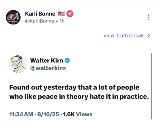Click the 11:34 AM time of the tweet
Viewport: 159px width, 126px height.
pos(21,114)
